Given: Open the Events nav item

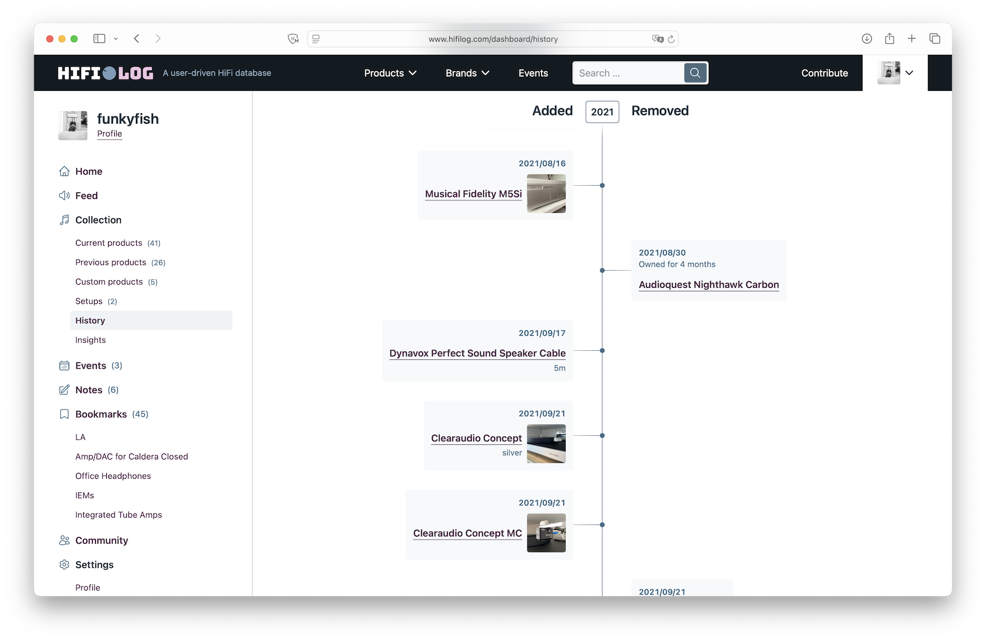Looking at the screenshot, I should point(533,73).
